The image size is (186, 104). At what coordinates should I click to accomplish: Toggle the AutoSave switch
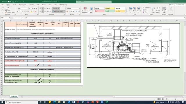tap(9, 1)
